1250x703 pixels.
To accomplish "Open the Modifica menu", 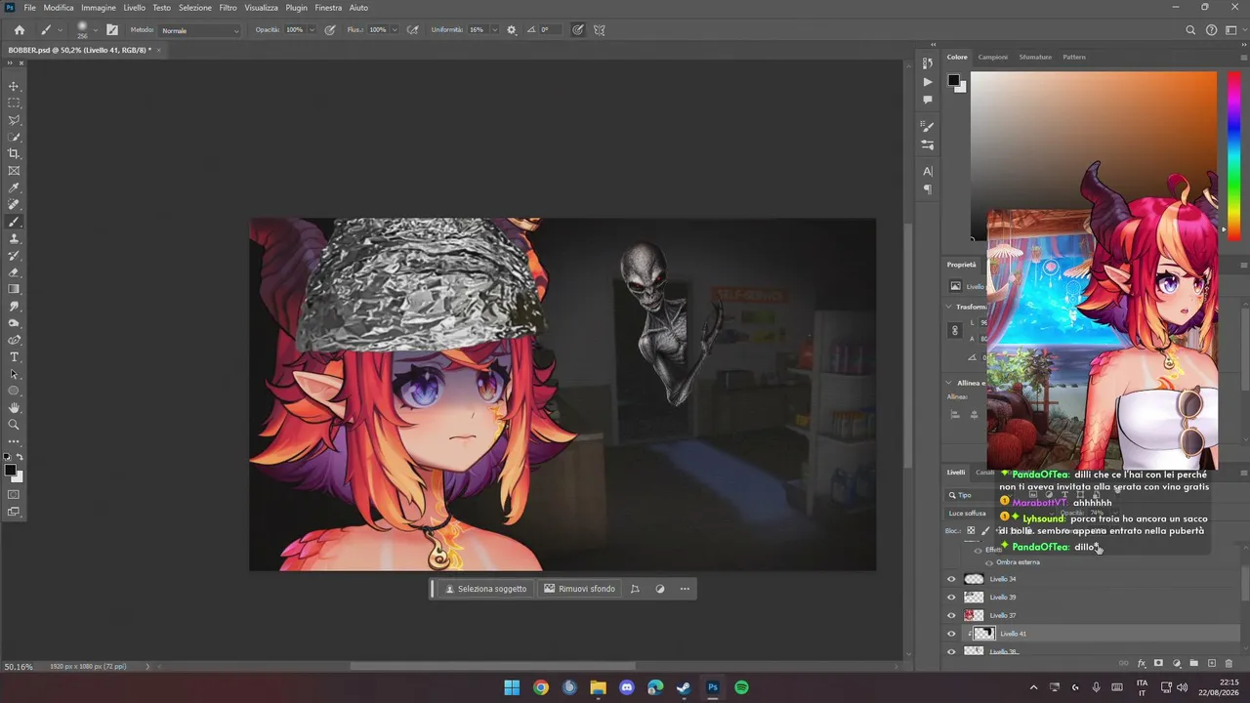I will coord(59,8).
